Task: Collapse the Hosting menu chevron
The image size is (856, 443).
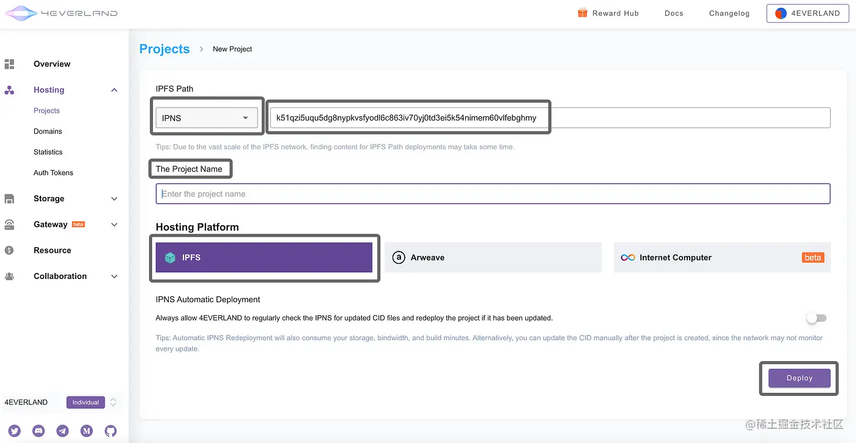Action: 114,90
